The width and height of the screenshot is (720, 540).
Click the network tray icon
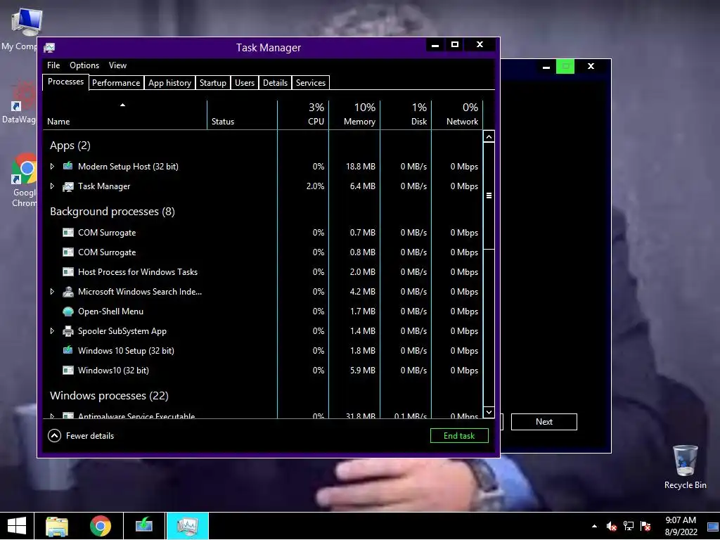point(628,526)
